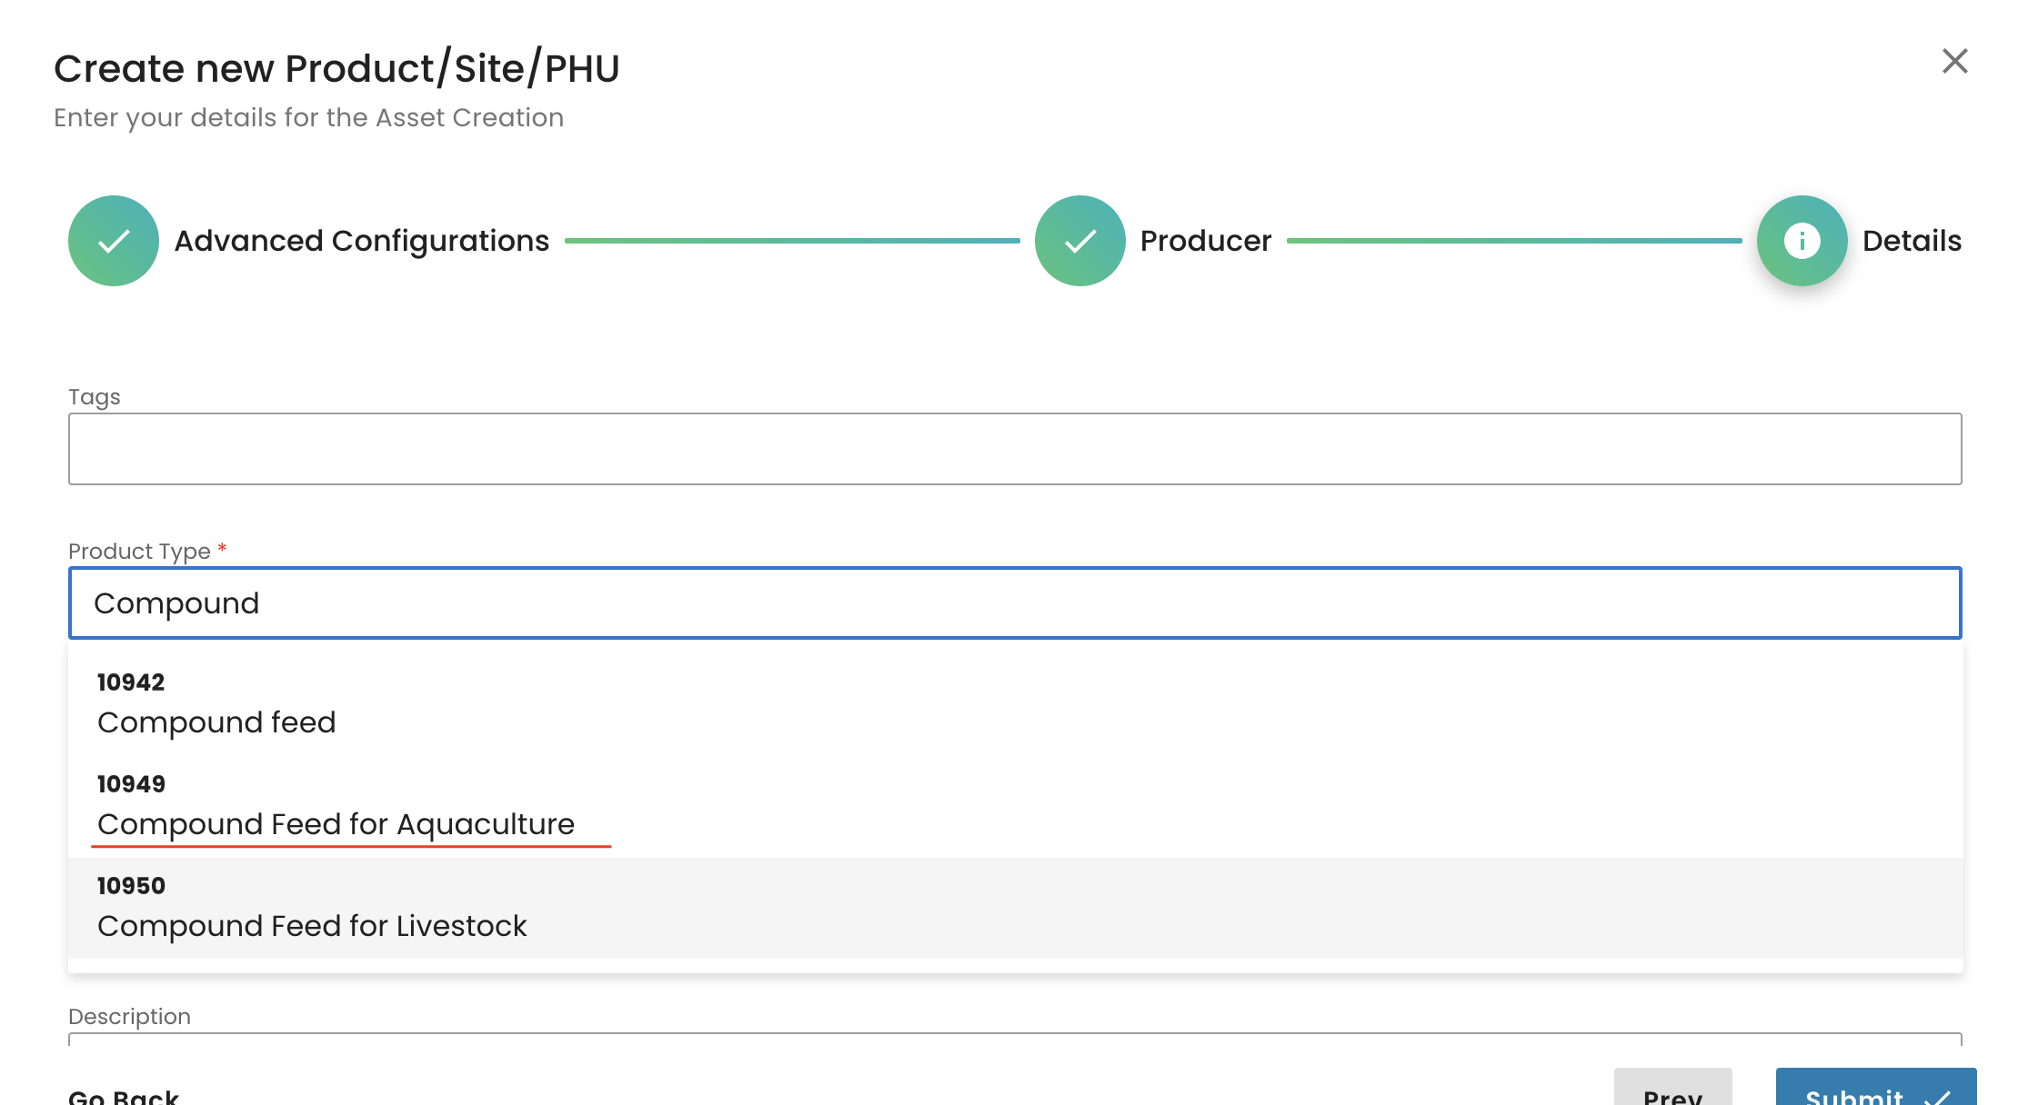2028x1105 pixels.
Task: Choose Compound Feed for Aquaculture option
Action: coord(336,824)
